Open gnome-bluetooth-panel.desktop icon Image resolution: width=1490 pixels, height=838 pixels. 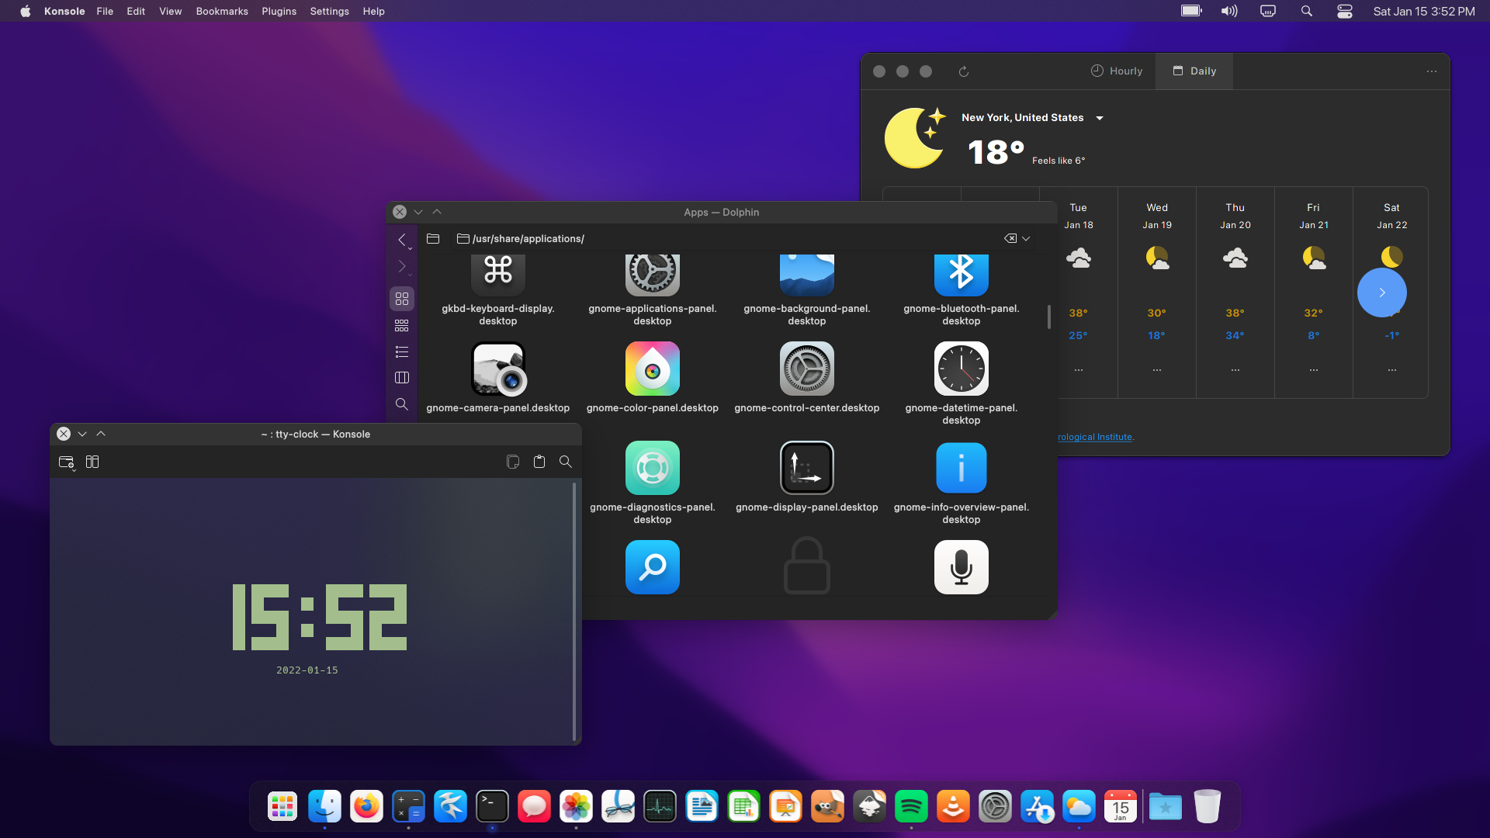tap(962, 275)
